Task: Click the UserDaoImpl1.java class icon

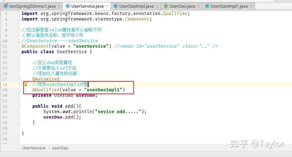Action: coord(207,6)
